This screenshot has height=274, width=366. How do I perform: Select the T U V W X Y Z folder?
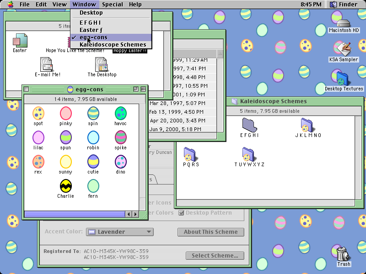point(249,154)
